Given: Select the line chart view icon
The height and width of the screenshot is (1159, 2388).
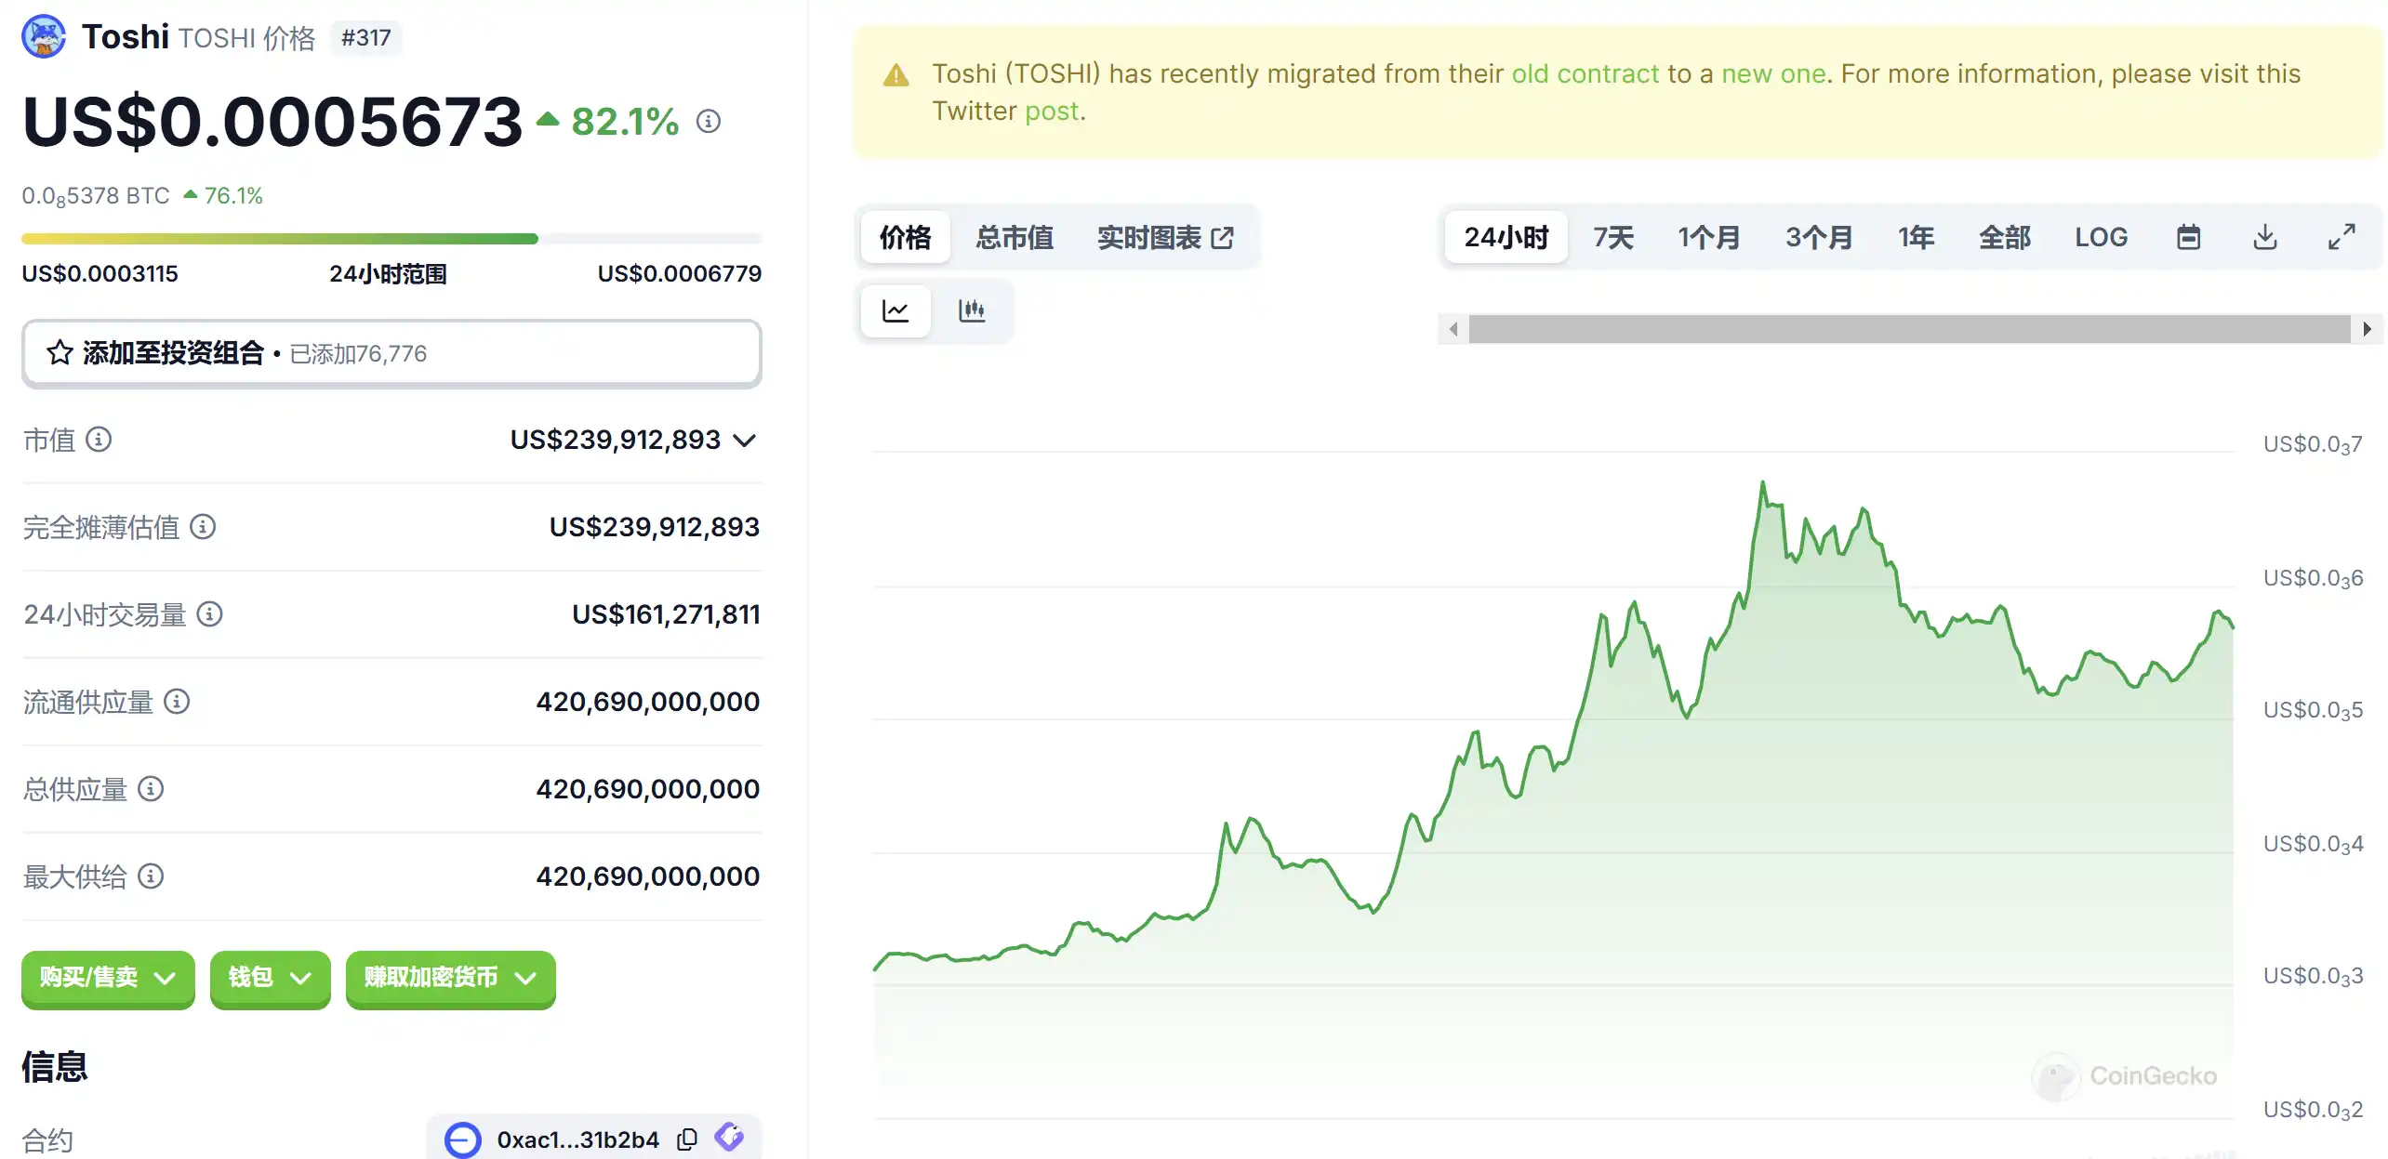Looking at the screenshot, I should click(895, 310).
